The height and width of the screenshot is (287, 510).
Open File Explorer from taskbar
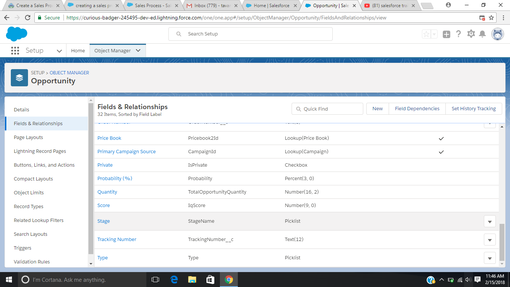point(192,280)
